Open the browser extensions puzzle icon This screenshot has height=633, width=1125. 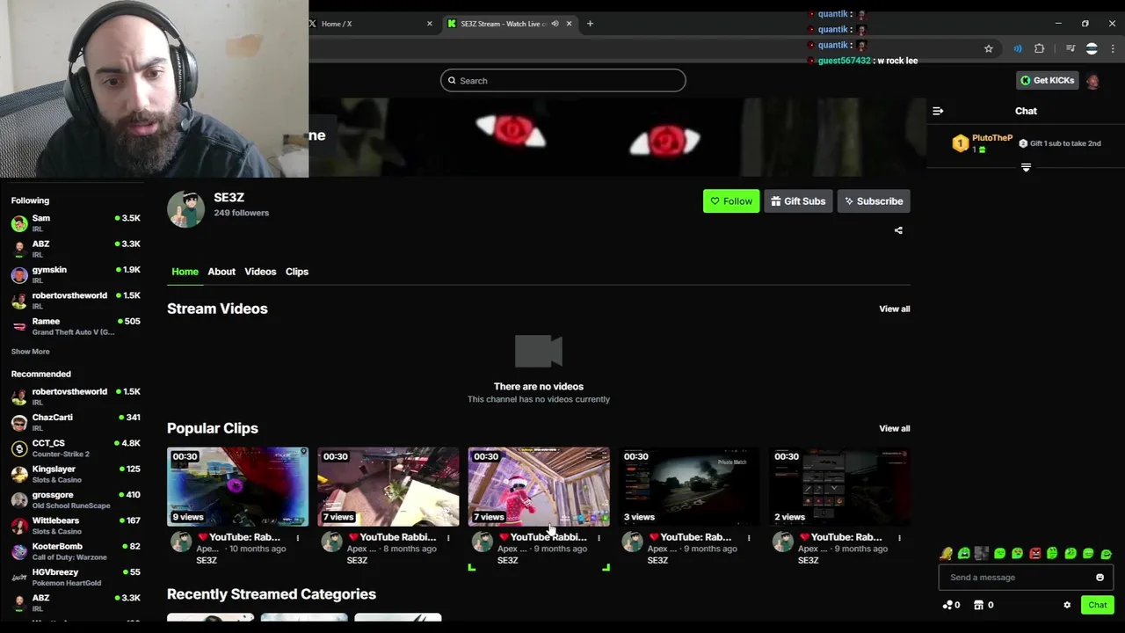point(1039,49)
